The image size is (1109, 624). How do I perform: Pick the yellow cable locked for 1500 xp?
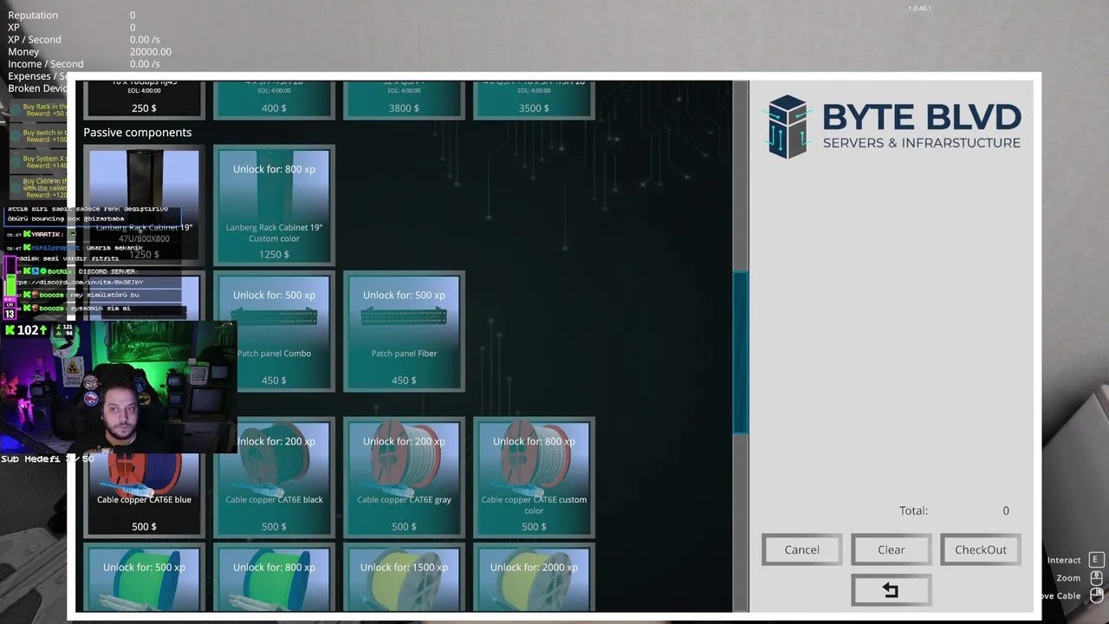tap(404, 578)
